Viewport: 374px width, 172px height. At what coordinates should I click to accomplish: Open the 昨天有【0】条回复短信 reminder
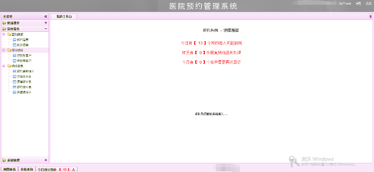(x=212, y=53)
